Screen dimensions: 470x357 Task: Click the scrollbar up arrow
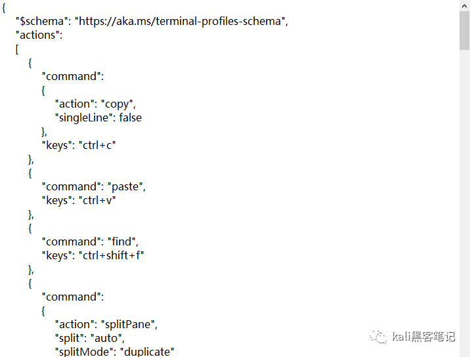pyautogui.click(x=465, y=5)
